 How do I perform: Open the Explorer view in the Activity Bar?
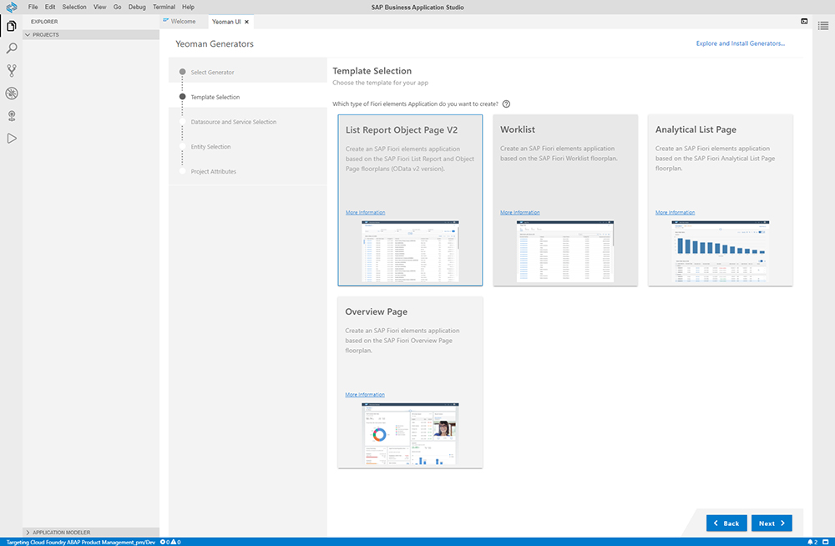11,26
